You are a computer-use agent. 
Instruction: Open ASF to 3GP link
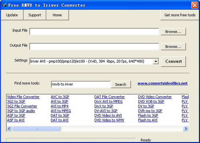tap(16, 116)
